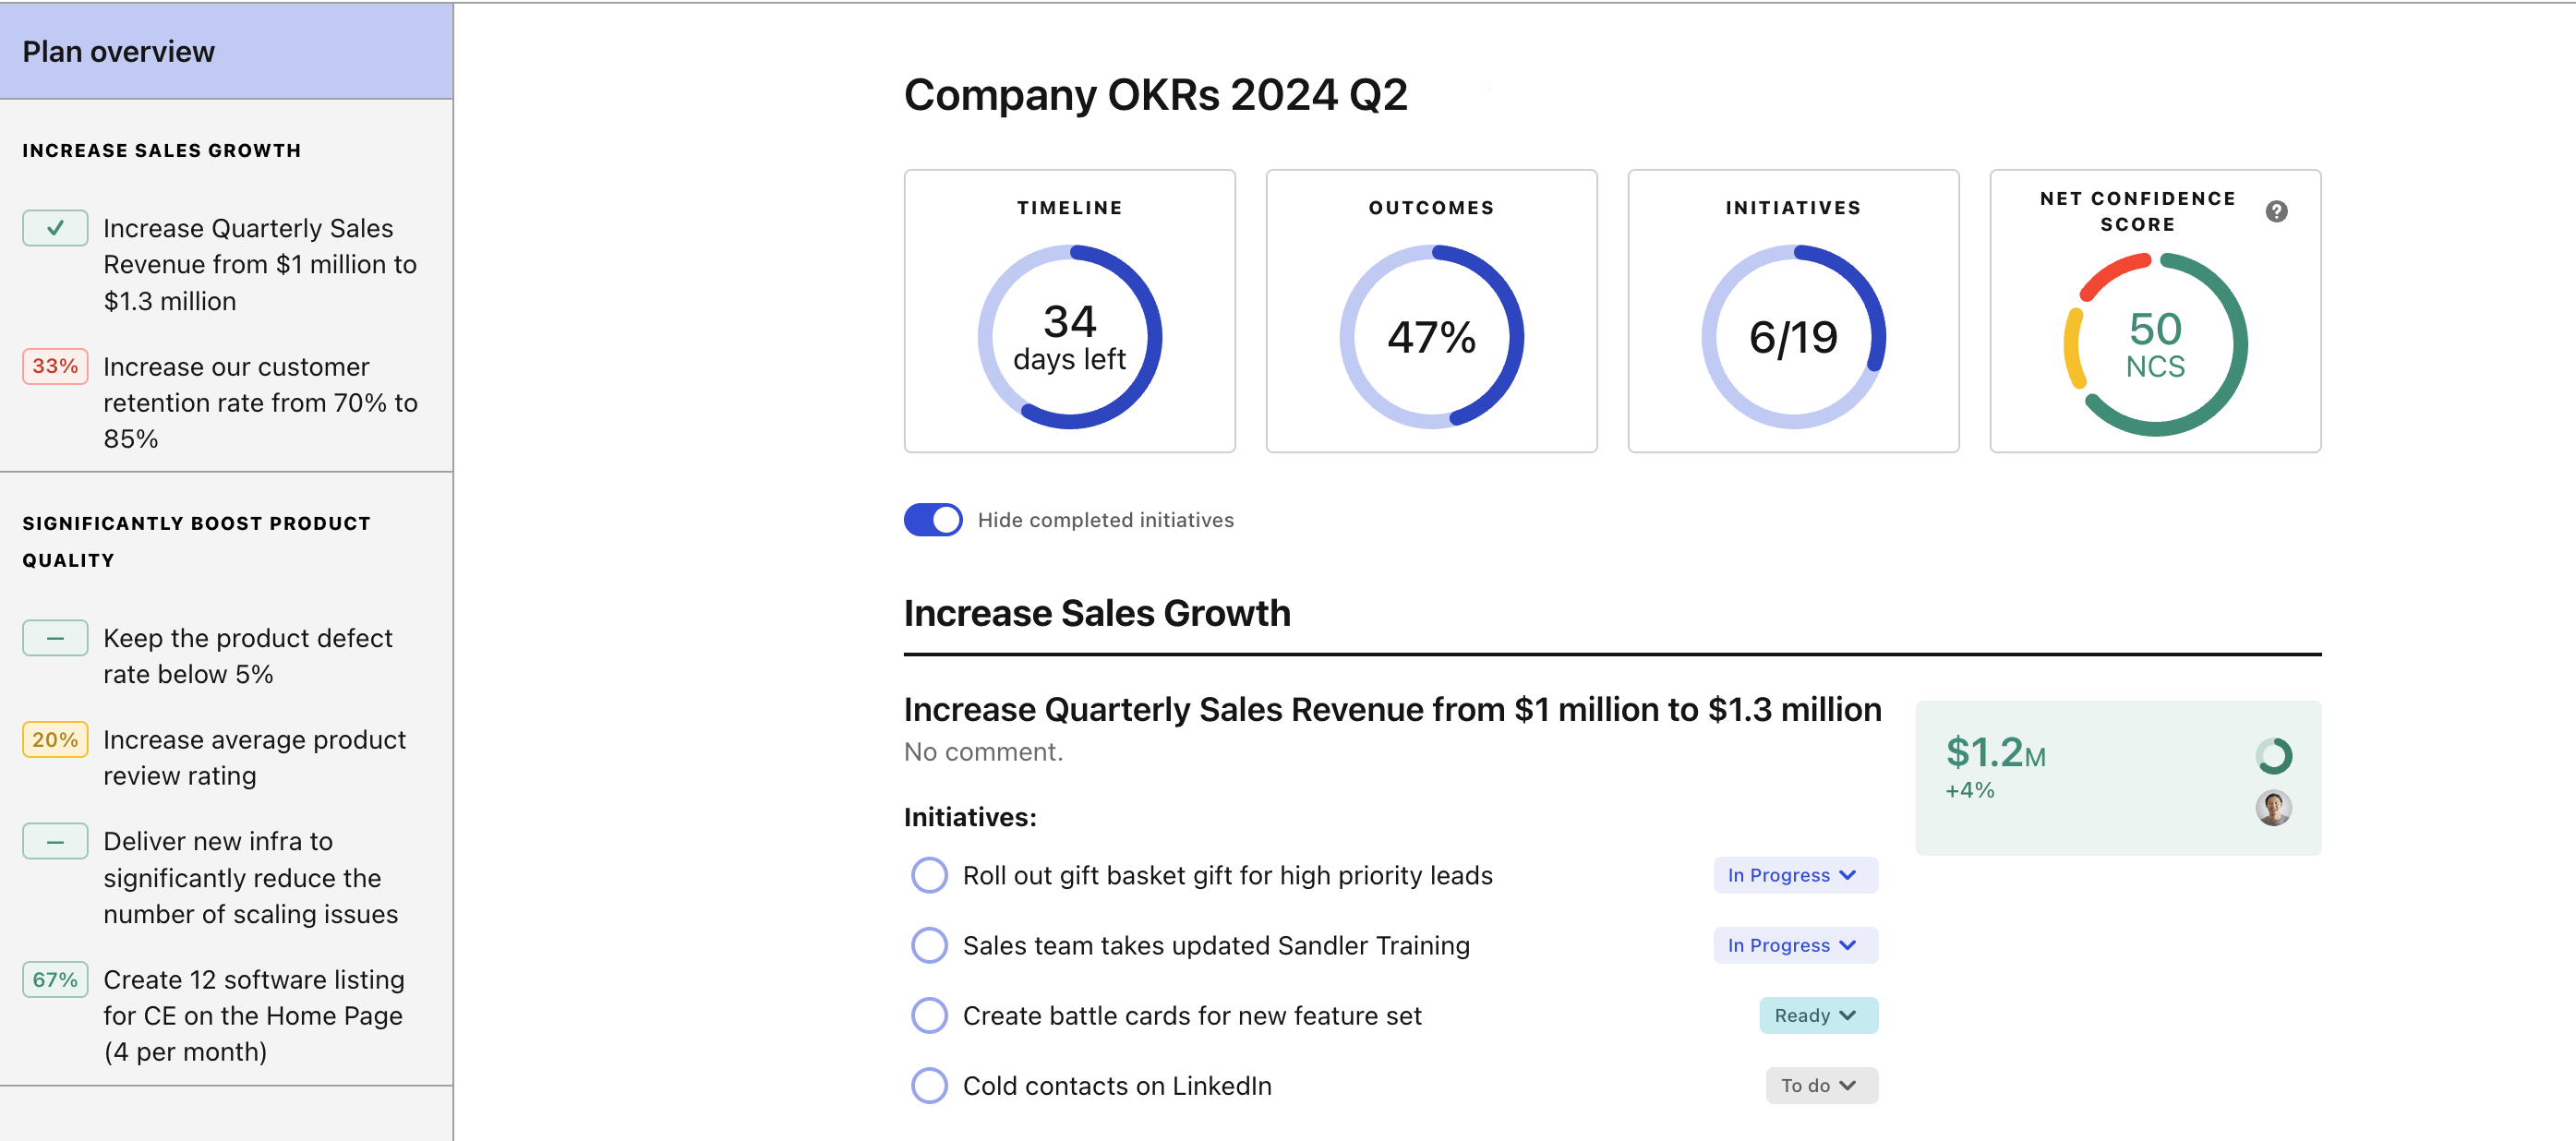The image size is (2576, 1141).
Task: Click the Net Confidence Score help icon
Action: point(2276,211)
